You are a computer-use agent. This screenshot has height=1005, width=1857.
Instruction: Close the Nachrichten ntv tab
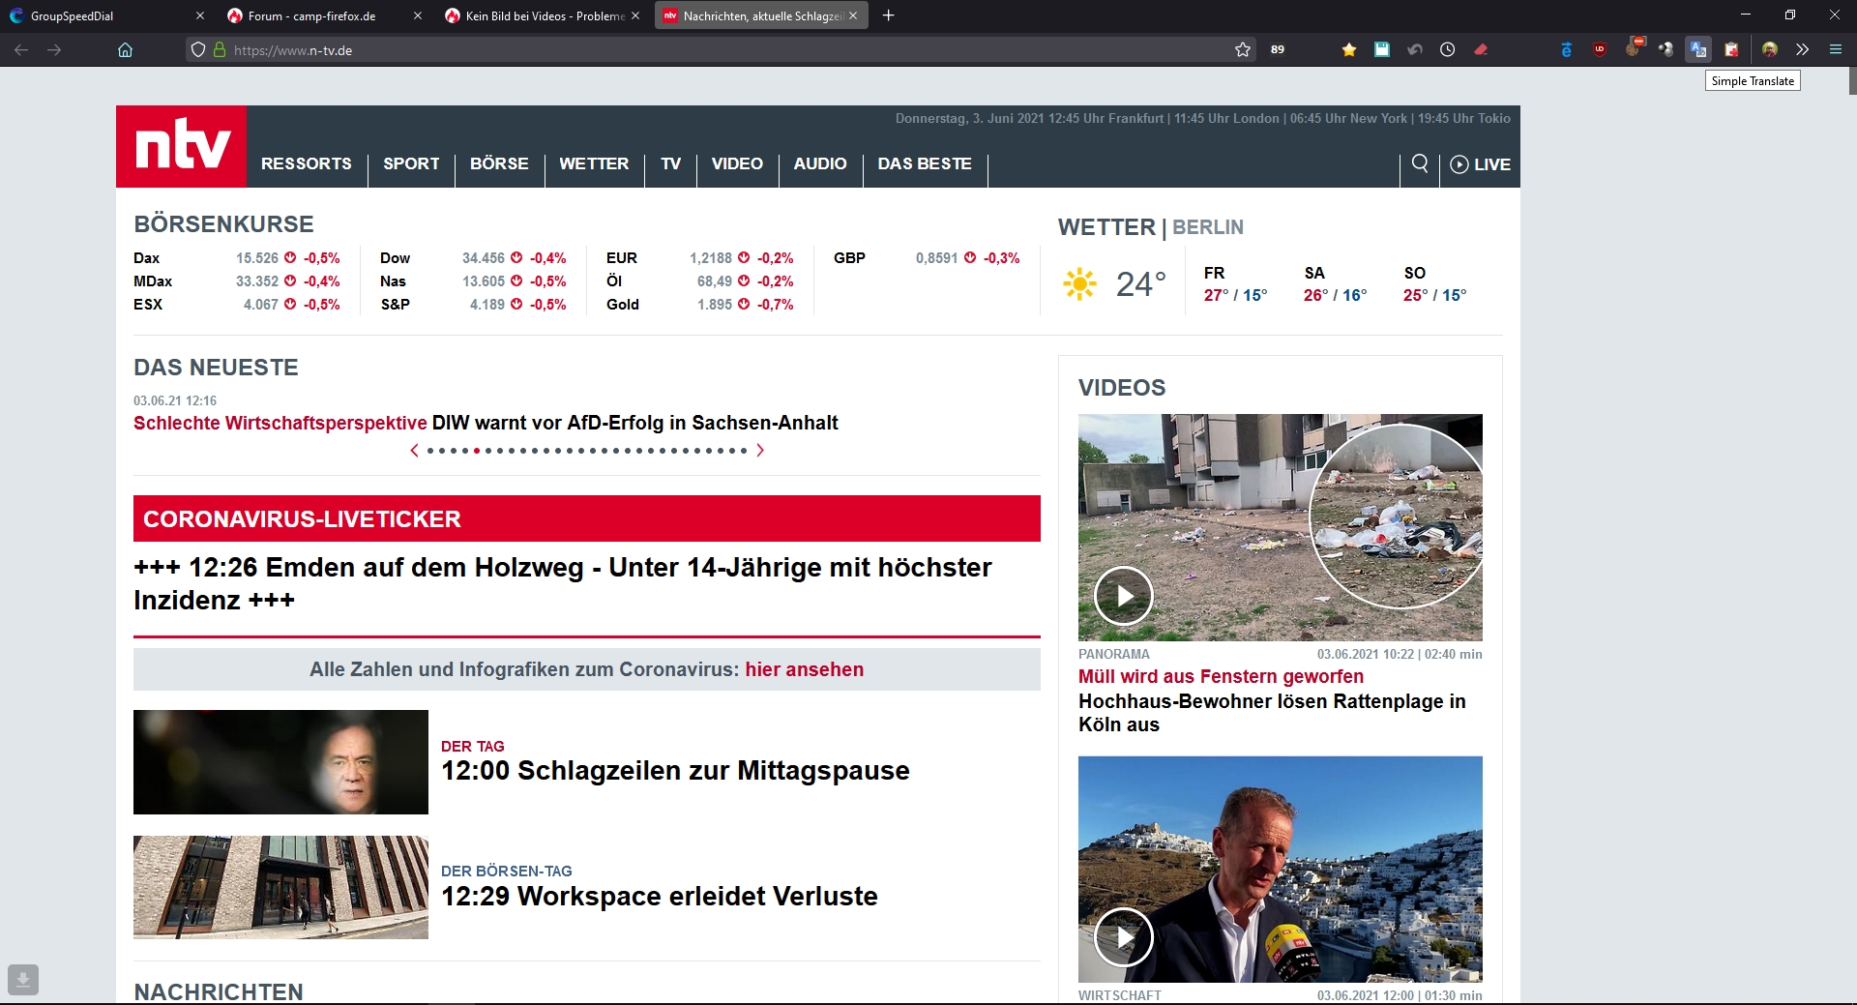[853, 15]
